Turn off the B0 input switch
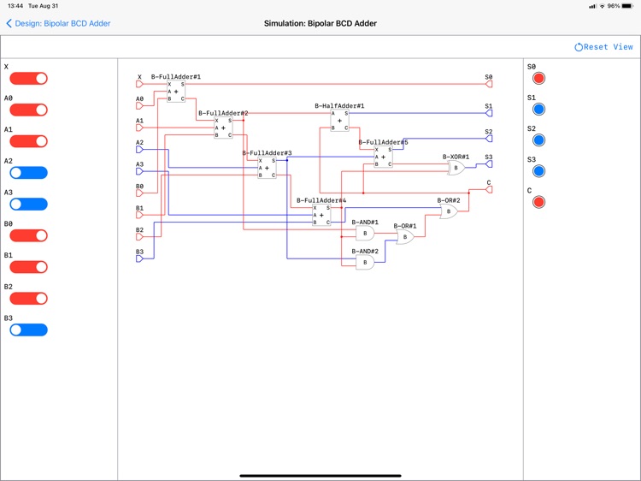The height and width of the screenshot is (481, 641). pyautogui.click(x=28, y=235)
